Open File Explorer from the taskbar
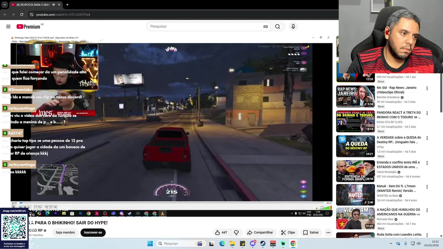443x249 pixels. click(x=232, y=243)
